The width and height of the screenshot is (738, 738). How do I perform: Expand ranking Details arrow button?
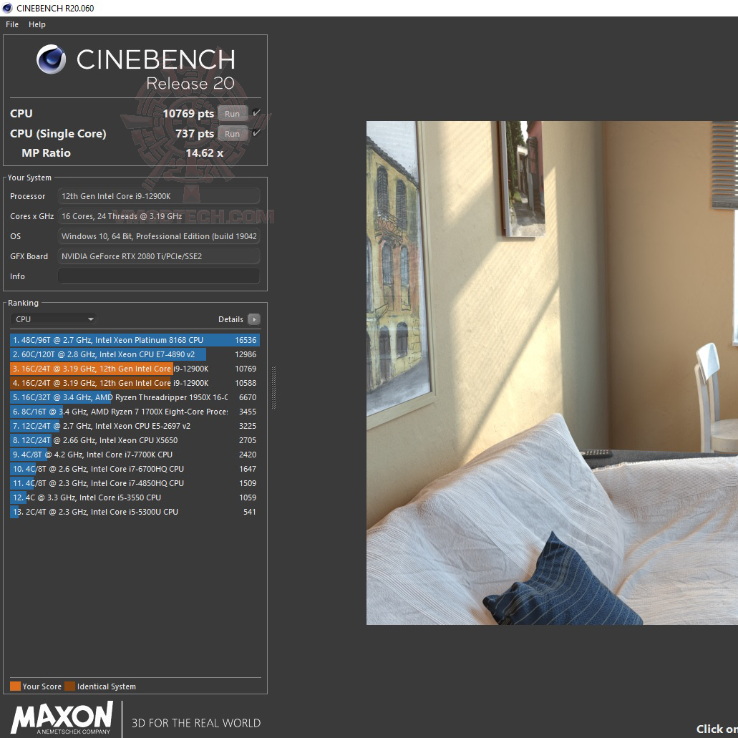point(253,319)
